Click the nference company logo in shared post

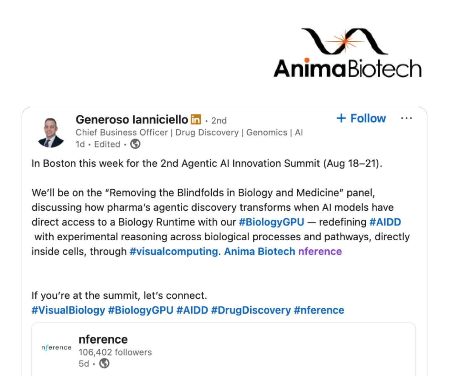coord(56,347)
